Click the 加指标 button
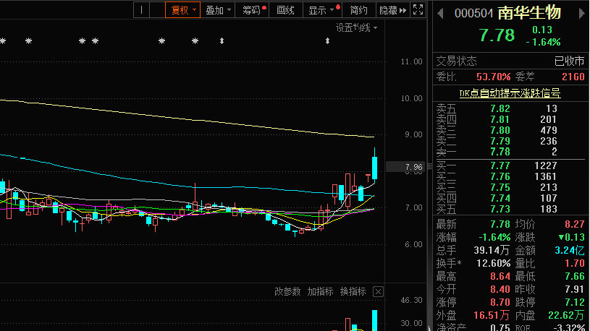 (320, 291)
